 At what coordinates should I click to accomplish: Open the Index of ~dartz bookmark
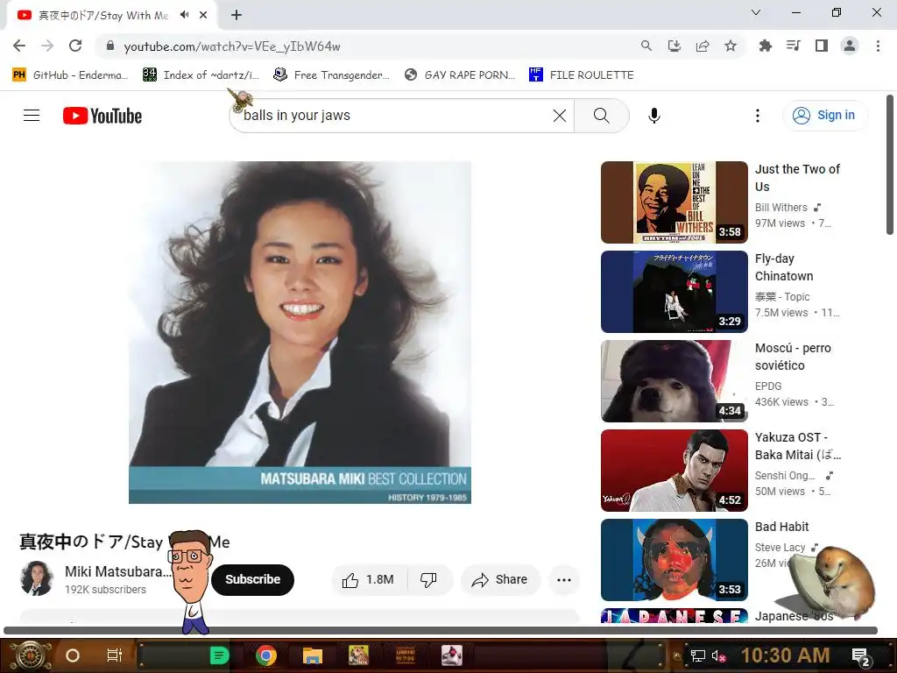201,75
